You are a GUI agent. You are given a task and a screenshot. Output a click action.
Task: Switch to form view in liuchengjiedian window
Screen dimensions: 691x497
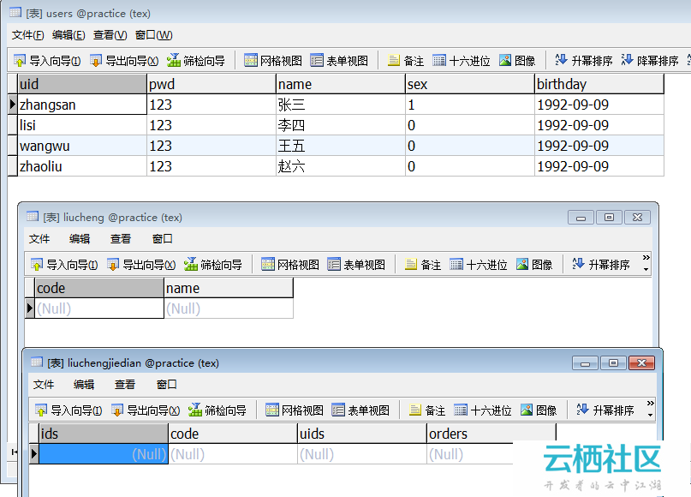coord(360,410)
